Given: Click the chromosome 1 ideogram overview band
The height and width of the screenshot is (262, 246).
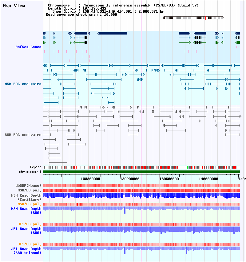Looking at the screenshot, I should click(193, 18).
